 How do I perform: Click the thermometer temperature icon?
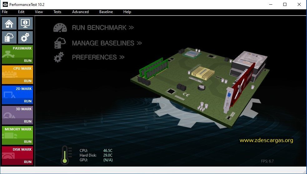click(x=65, y=155)
